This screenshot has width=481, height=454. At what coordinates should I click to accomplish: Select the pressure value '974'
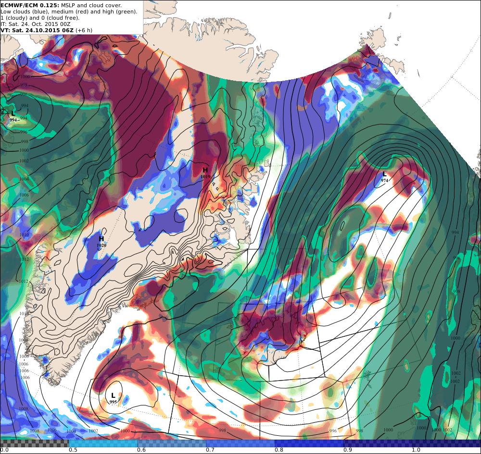(384, 181)
